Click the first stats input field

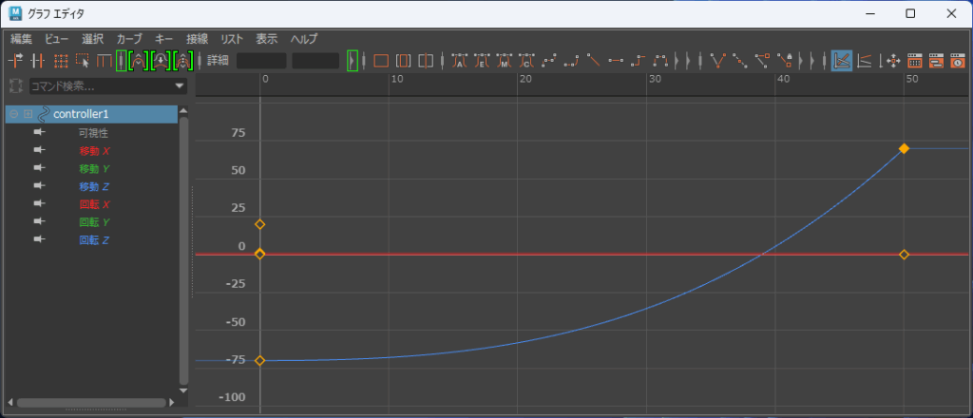[261, 61]
